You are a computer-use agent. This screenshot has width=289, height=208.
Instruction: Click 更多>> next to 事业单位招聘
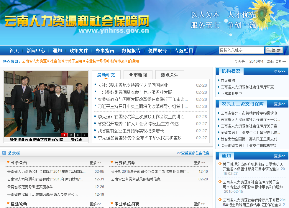pyautogui.click(x=199, y=204)
